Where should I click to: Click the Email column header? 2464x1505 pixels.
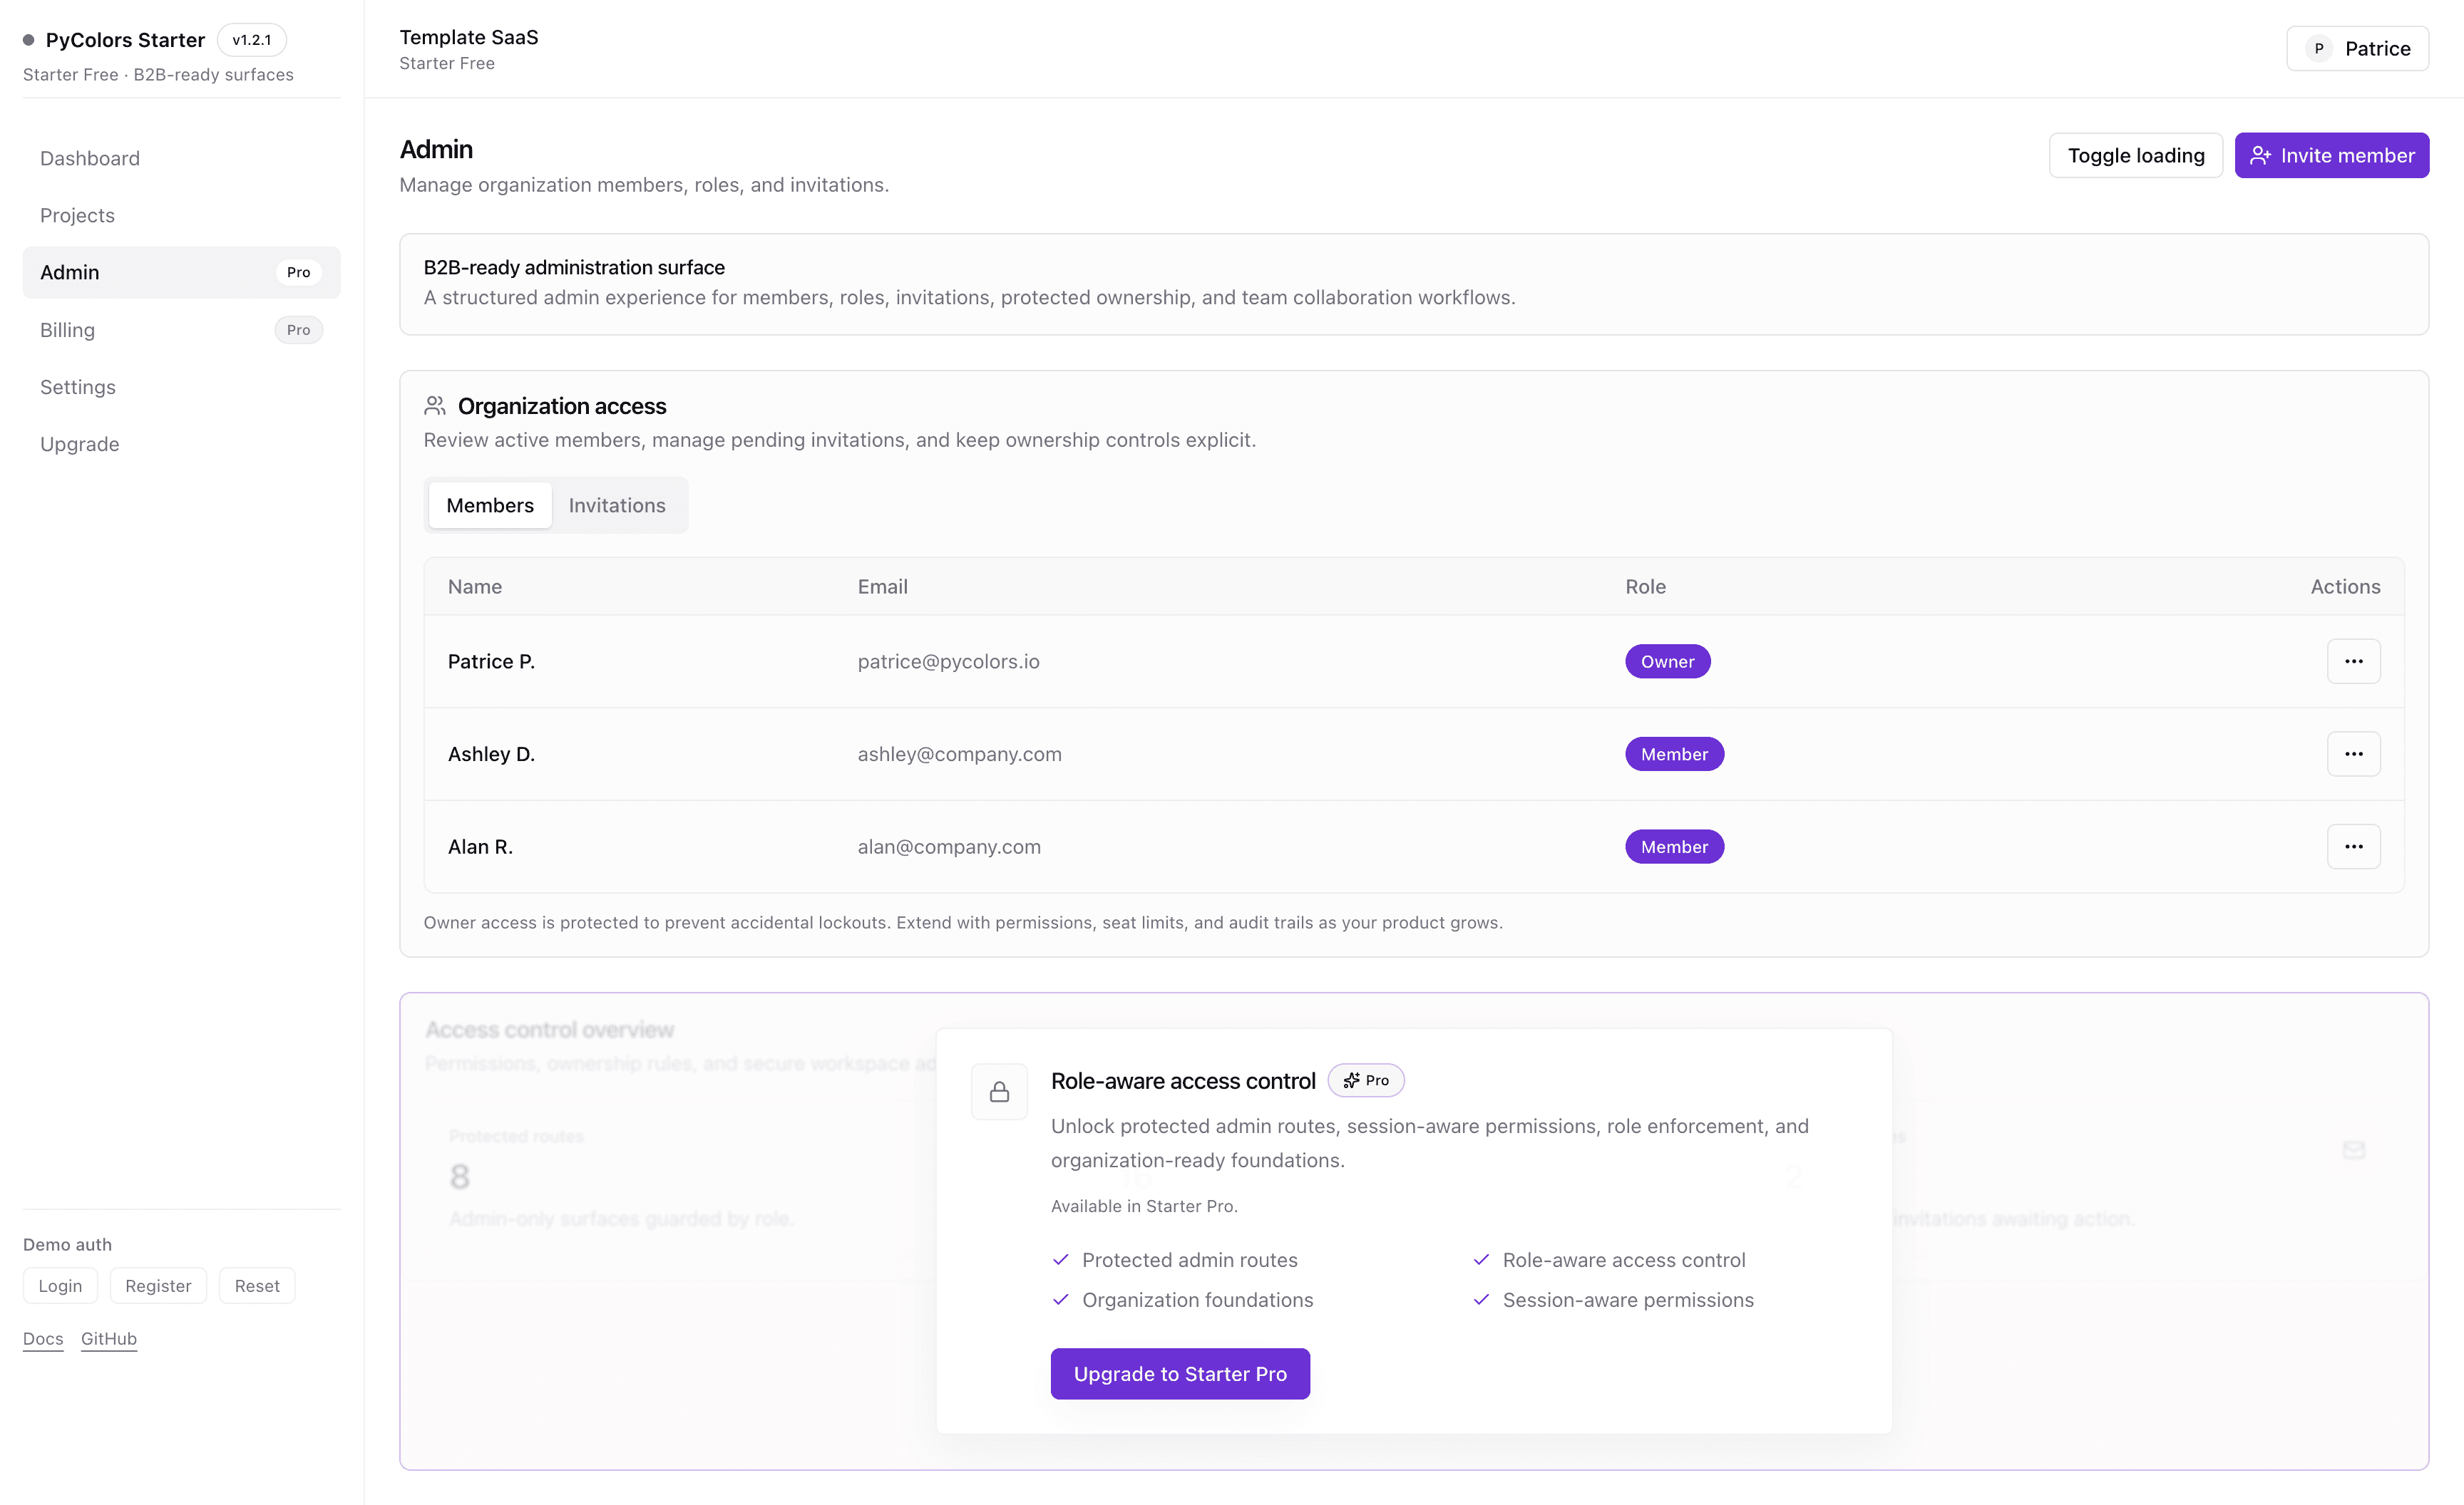[x=882, y=586]
